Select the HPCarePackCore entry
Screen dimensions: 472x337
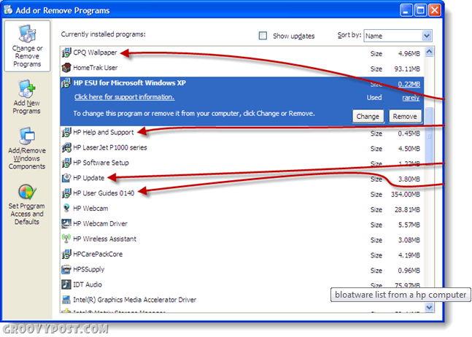[242, 255]
